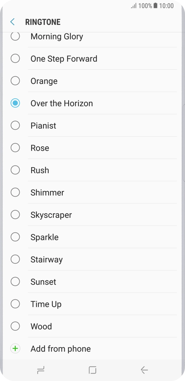The width and height of the screenshot is (185, 381).
Task: Tap the selected Over the Horizon radio
Action: click(x=15, y=103)
